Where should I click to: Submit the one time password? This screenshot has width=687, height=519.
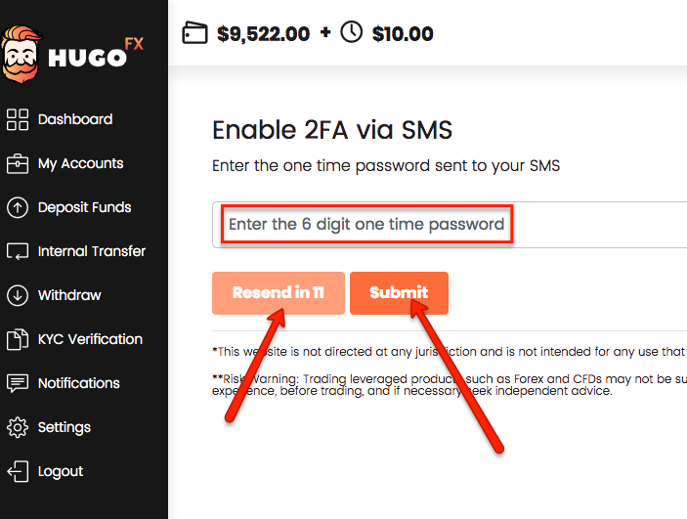399,293
